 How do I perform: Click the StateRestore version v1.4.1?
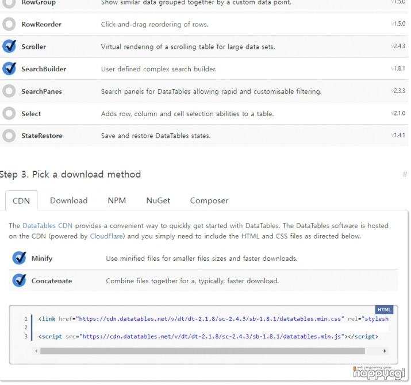pos(398,135)
